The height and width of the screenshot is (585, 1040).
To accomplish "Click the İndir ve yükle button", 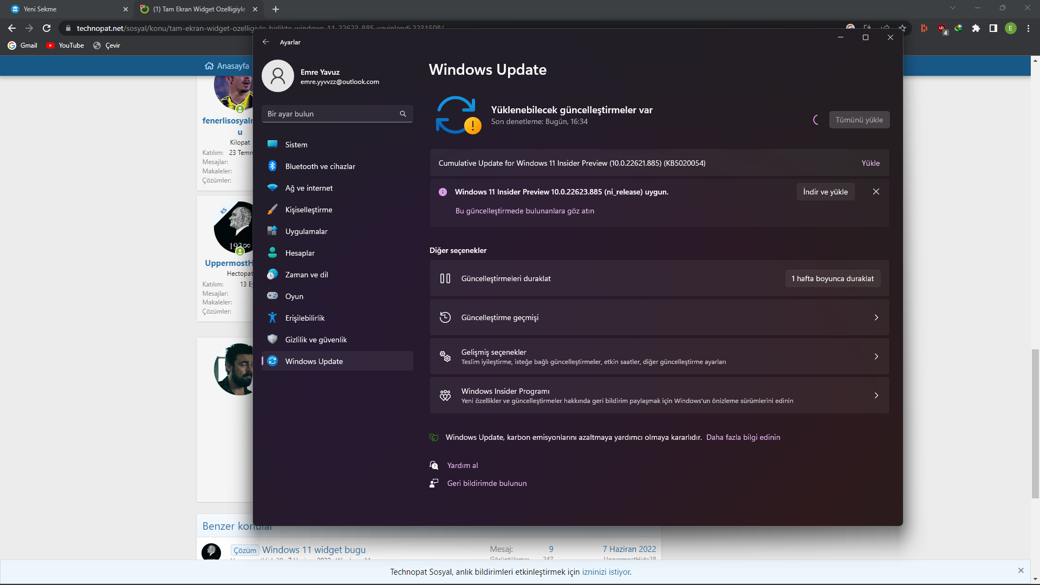I will [x=825, y=192].
